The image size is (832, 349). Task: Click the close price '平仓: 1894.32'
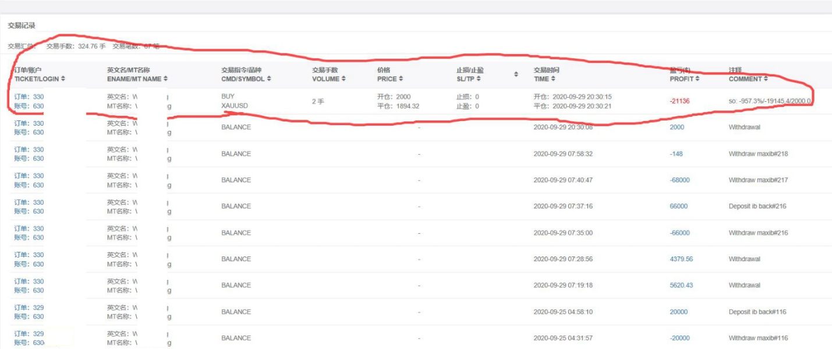click(x=398, y=106)
